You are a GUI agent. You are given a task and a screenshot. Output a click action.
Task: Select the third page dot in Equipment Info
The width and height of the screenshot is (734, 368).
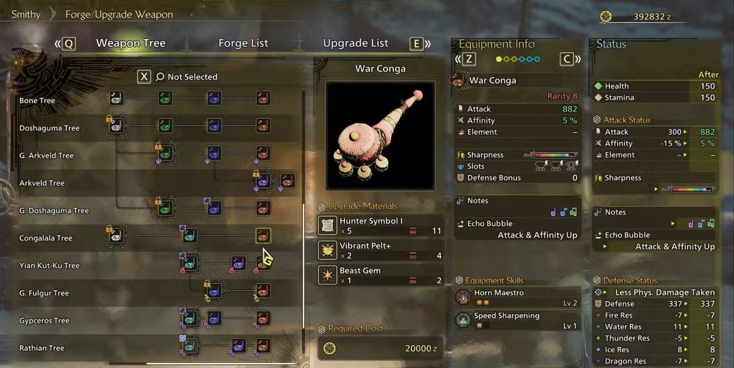(514, 59)
